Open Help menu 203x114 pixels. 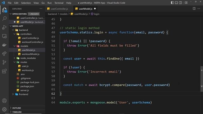69,3
